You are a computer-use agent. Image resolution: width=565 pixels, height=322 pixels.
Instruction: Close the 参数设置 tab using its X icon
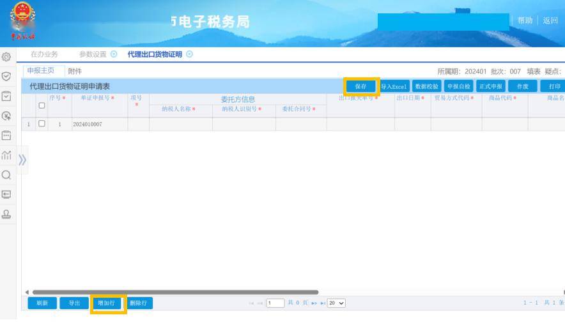[x=114, y=54]
